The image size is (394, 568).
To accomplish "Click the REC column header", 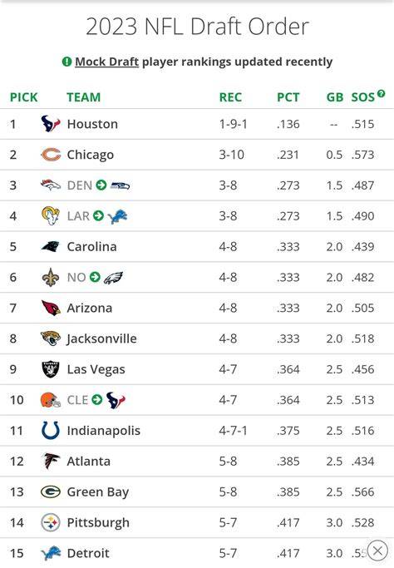I will pyautogui.click(x=230, y=97).
